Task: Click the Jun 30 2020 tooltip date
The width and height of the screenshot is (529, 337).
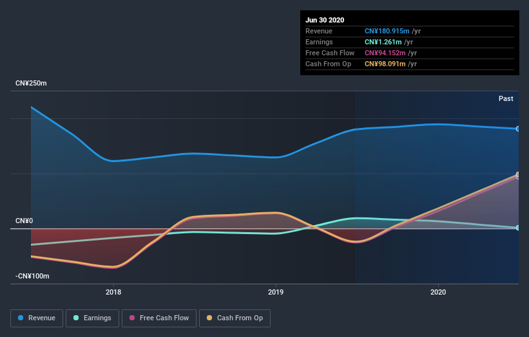Action: (x=325, y=20)
